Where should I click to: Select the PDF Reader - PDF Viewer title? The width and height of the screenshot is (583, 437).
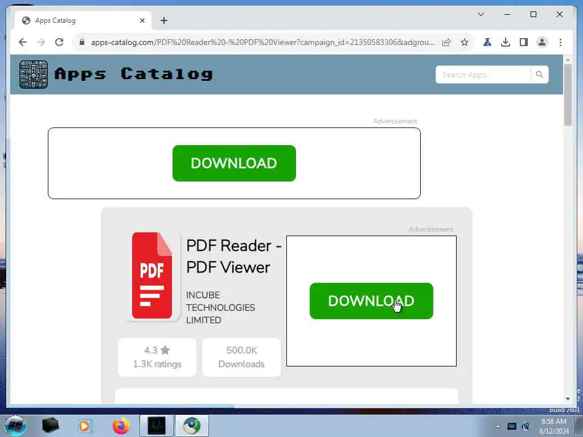tap(234, 257)
